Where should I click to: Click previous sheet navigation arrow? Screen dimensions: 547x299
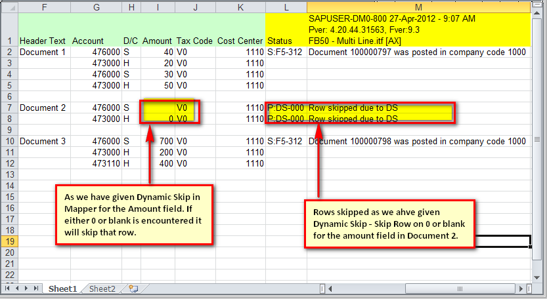tap(16, 289)
